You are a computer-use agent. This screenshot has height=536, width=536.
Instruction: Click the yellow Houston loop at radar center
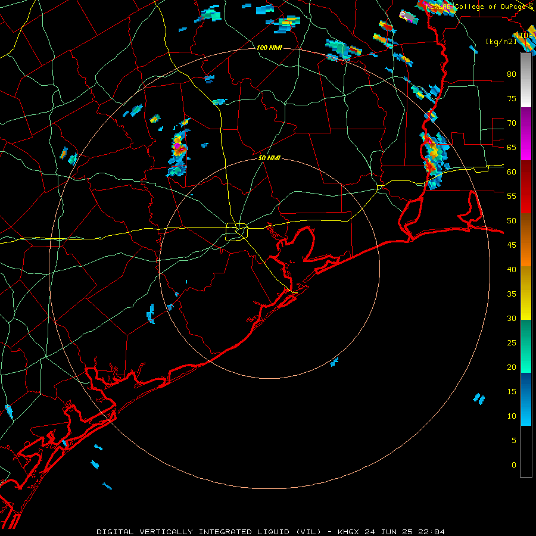(237, 232)
